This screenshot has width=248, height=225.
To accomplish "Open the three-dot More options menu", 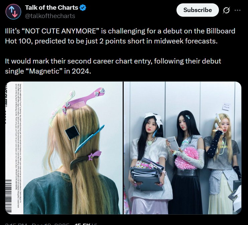I will [238, 10].
